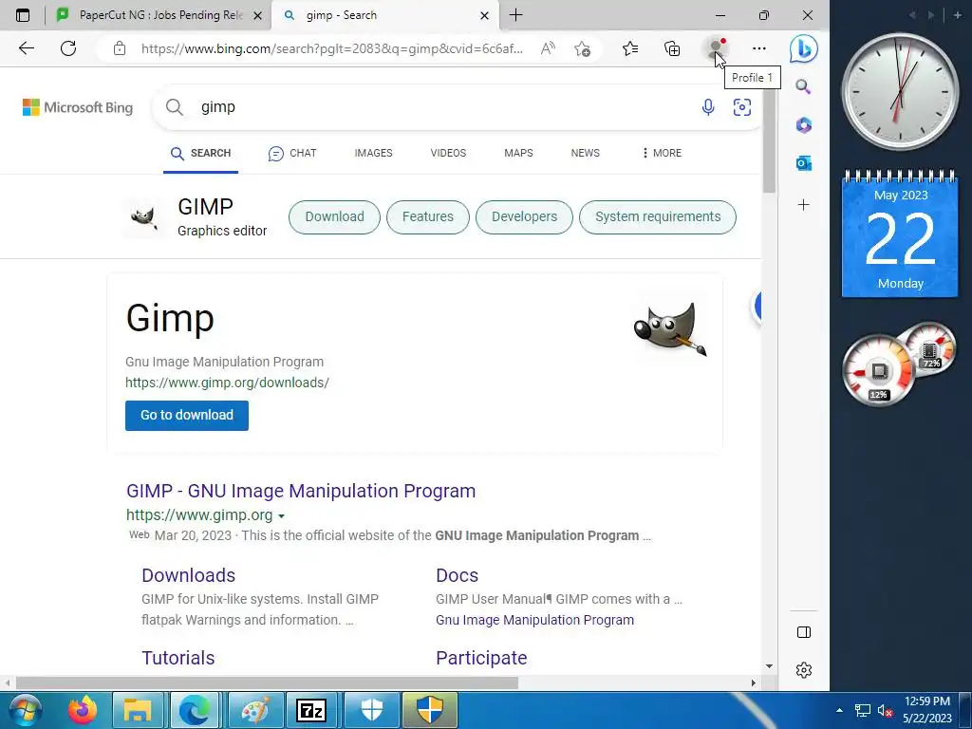The image size is (972, 729).
Task: Open sidebar settings gear icon
Action: point(803,670)
